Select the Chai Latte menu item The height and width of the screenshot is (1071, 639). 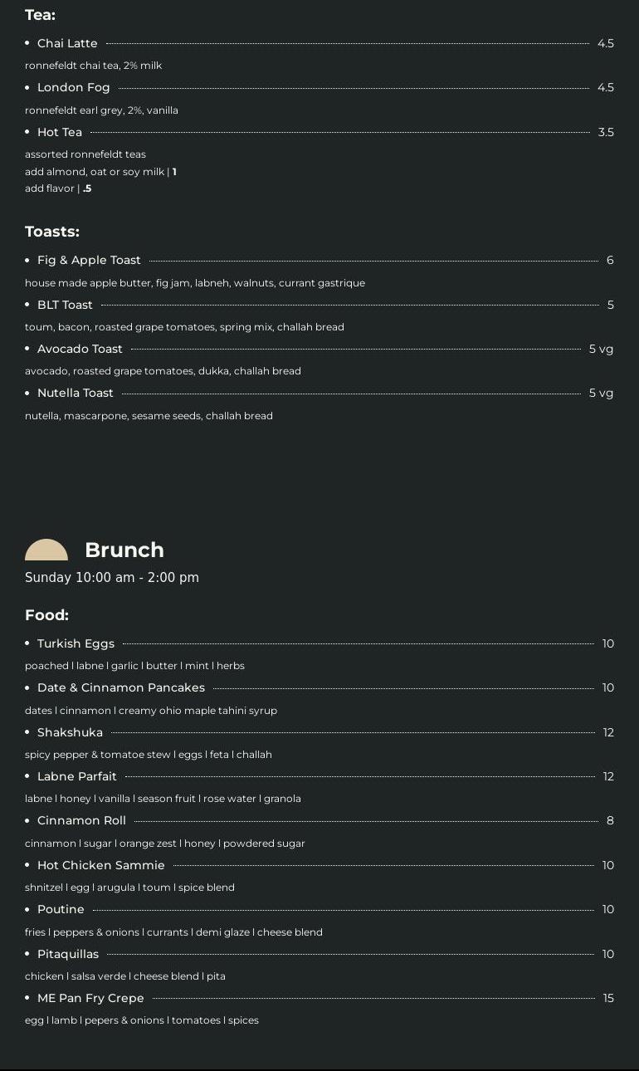(x=67, y=43)
